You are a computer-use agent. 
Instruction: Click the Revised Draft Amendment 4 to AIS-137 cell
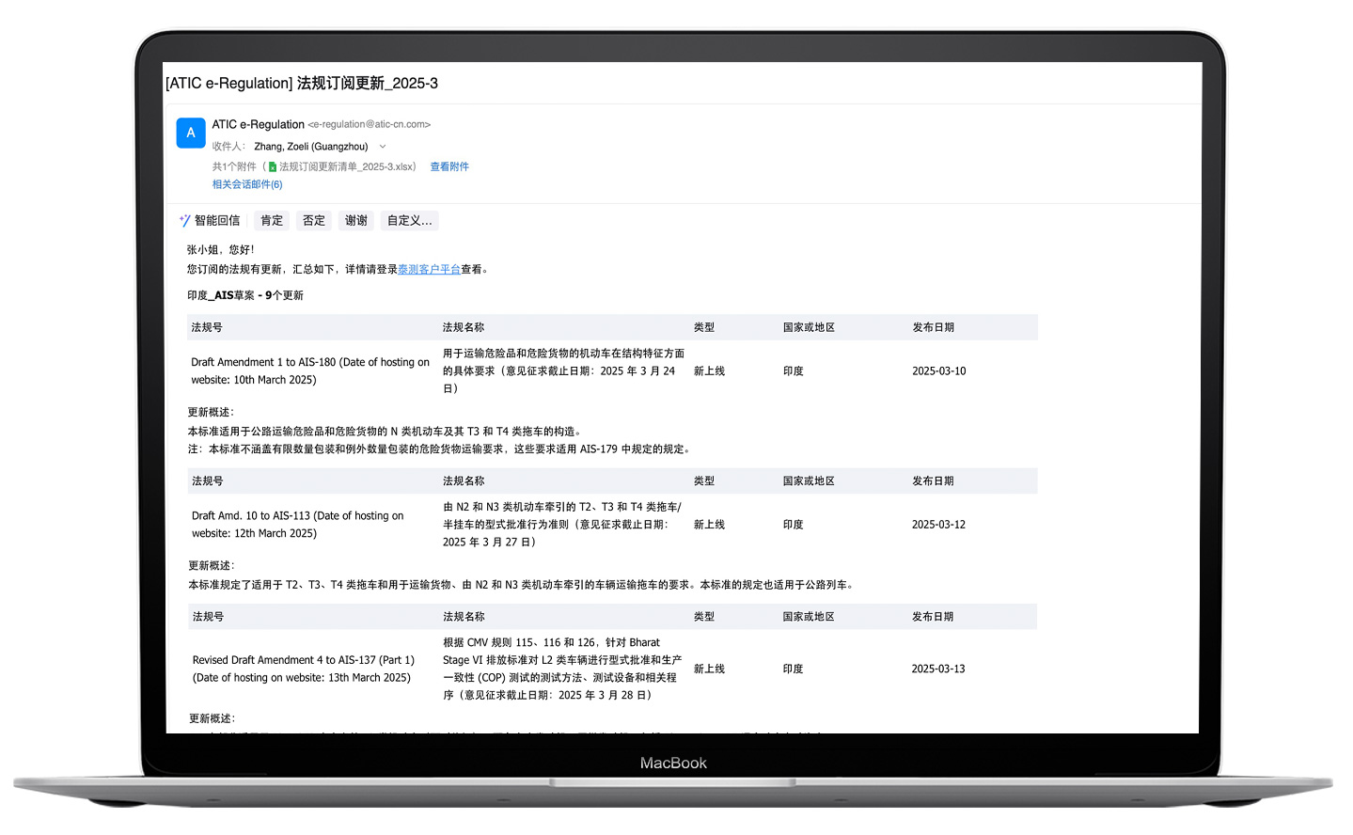(x=303, y=669)
